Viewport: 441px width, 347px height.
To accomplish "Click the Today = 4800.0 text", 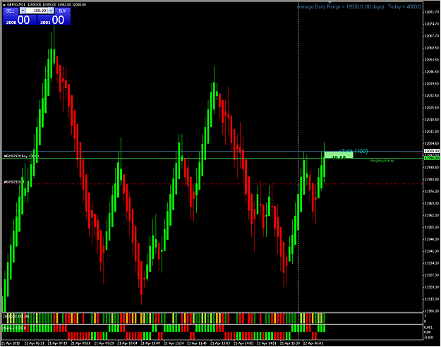I will 404,7.
